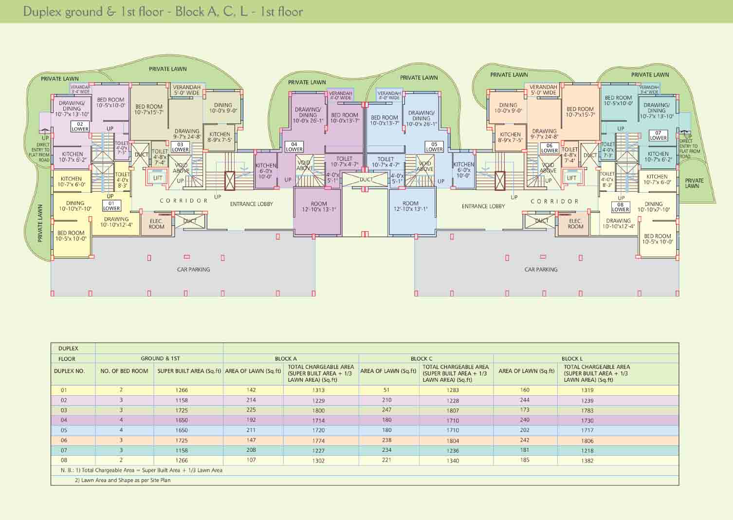This screenshot has height=520, width=733.
Task: Click the orange table row for duplex 06
Action: click(365, 440)
